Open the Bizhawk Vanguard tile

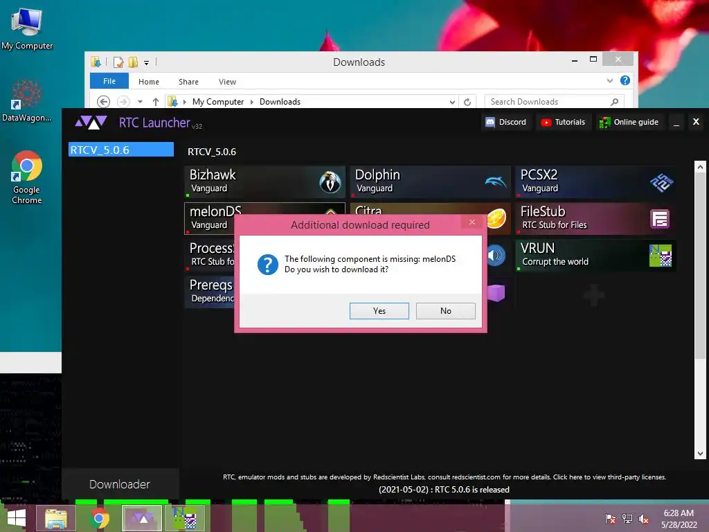(x=265, y=181)
